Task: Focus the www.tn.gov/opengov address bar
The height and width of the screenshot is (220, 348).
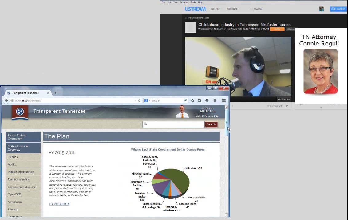Action: (x=73, y=100)
